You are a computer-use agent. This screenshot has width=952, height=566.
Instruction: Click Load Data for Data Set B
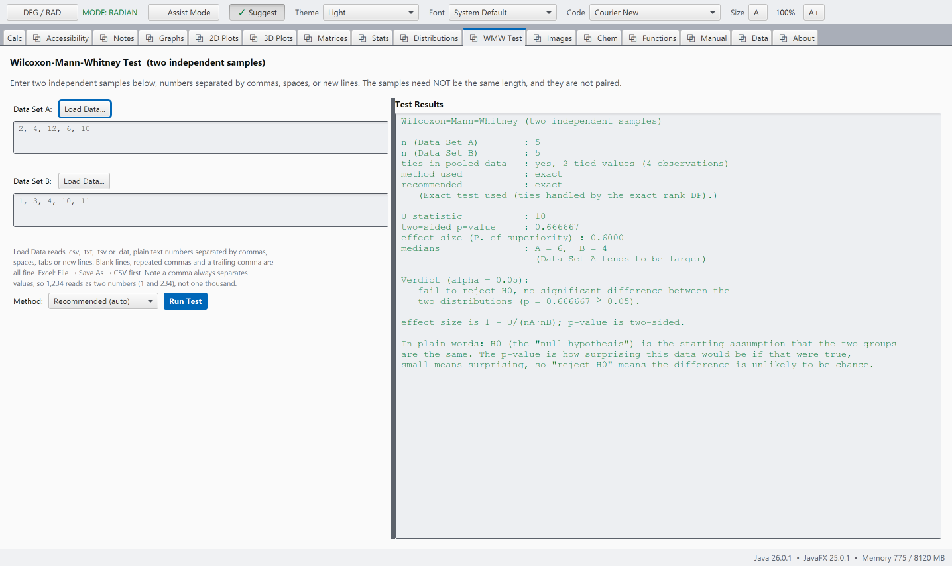(x=84, y=181)
